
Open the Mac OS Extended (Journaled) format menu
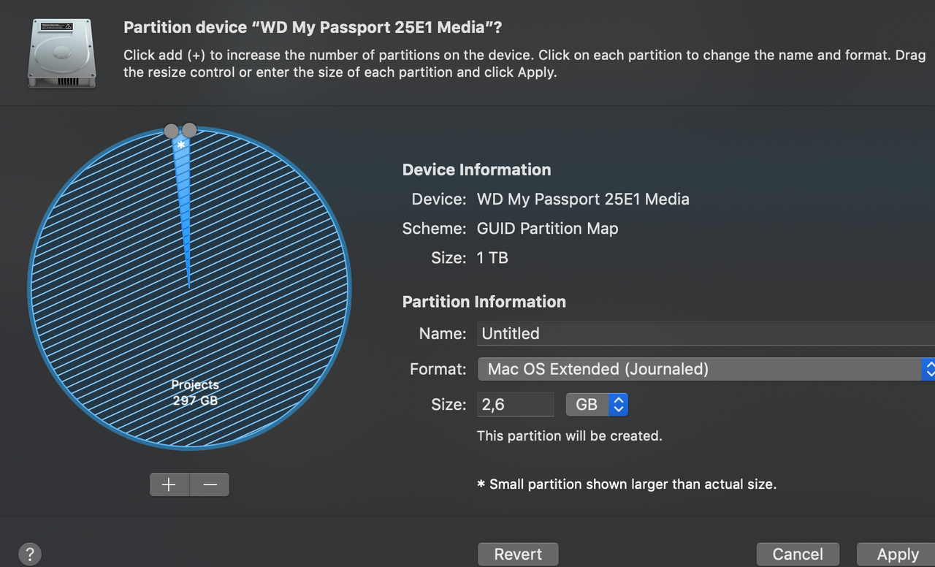pos(706,369)
